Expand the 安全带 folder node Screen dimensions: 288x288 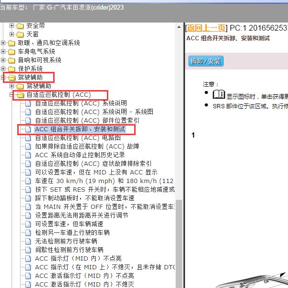coord(12,25)
